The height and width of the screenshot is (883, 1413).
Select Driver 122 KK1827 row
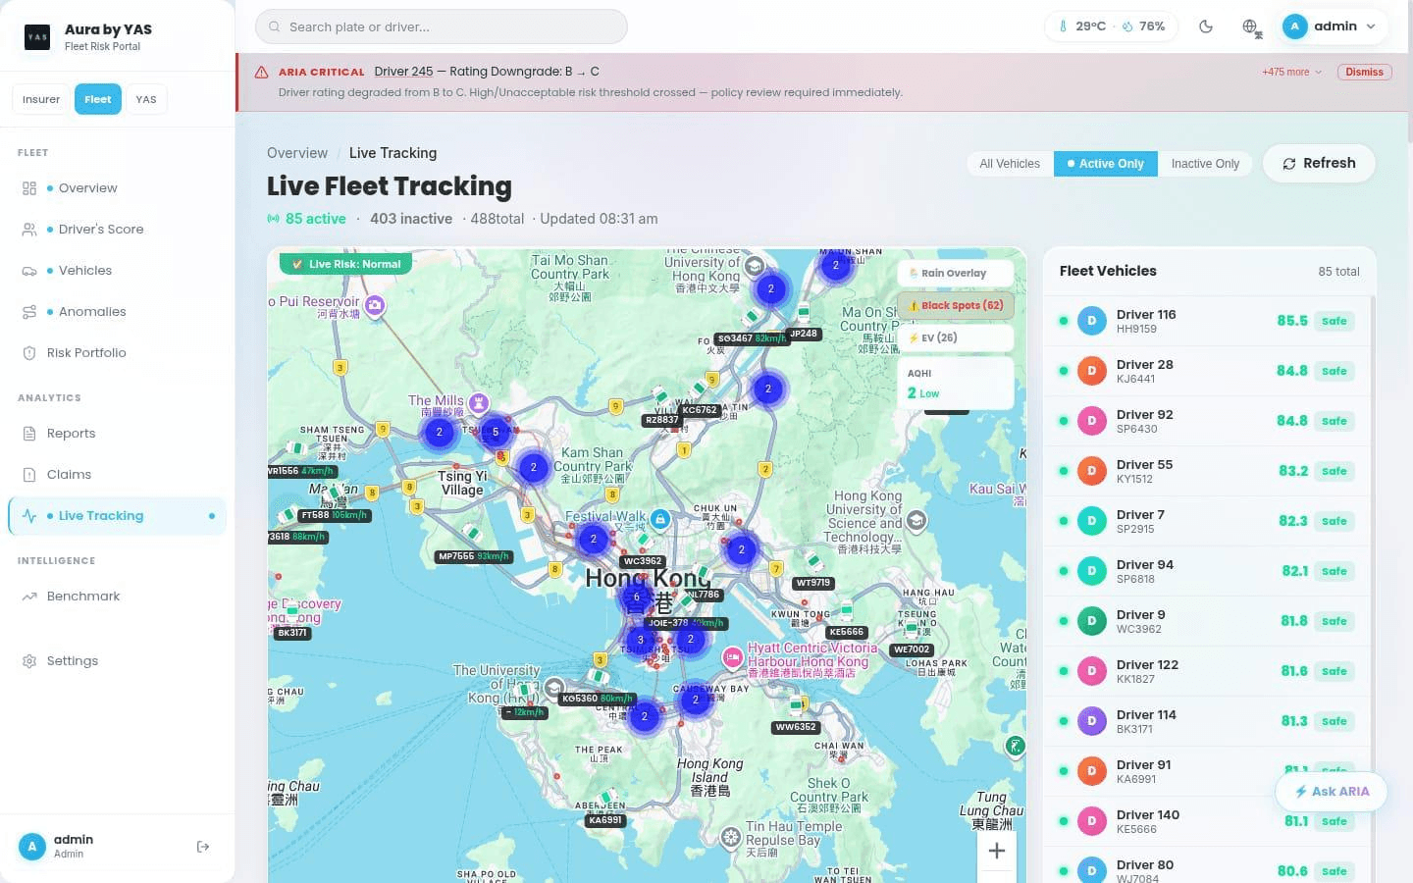1209,671
